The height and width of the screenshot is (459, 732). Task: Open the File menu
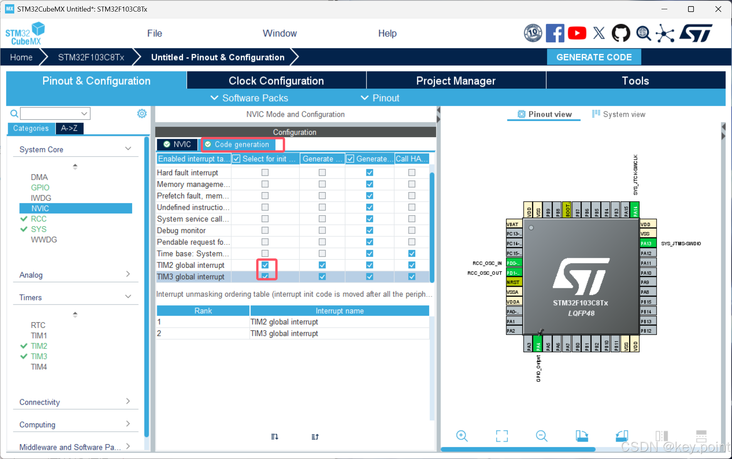coord(154,33)
